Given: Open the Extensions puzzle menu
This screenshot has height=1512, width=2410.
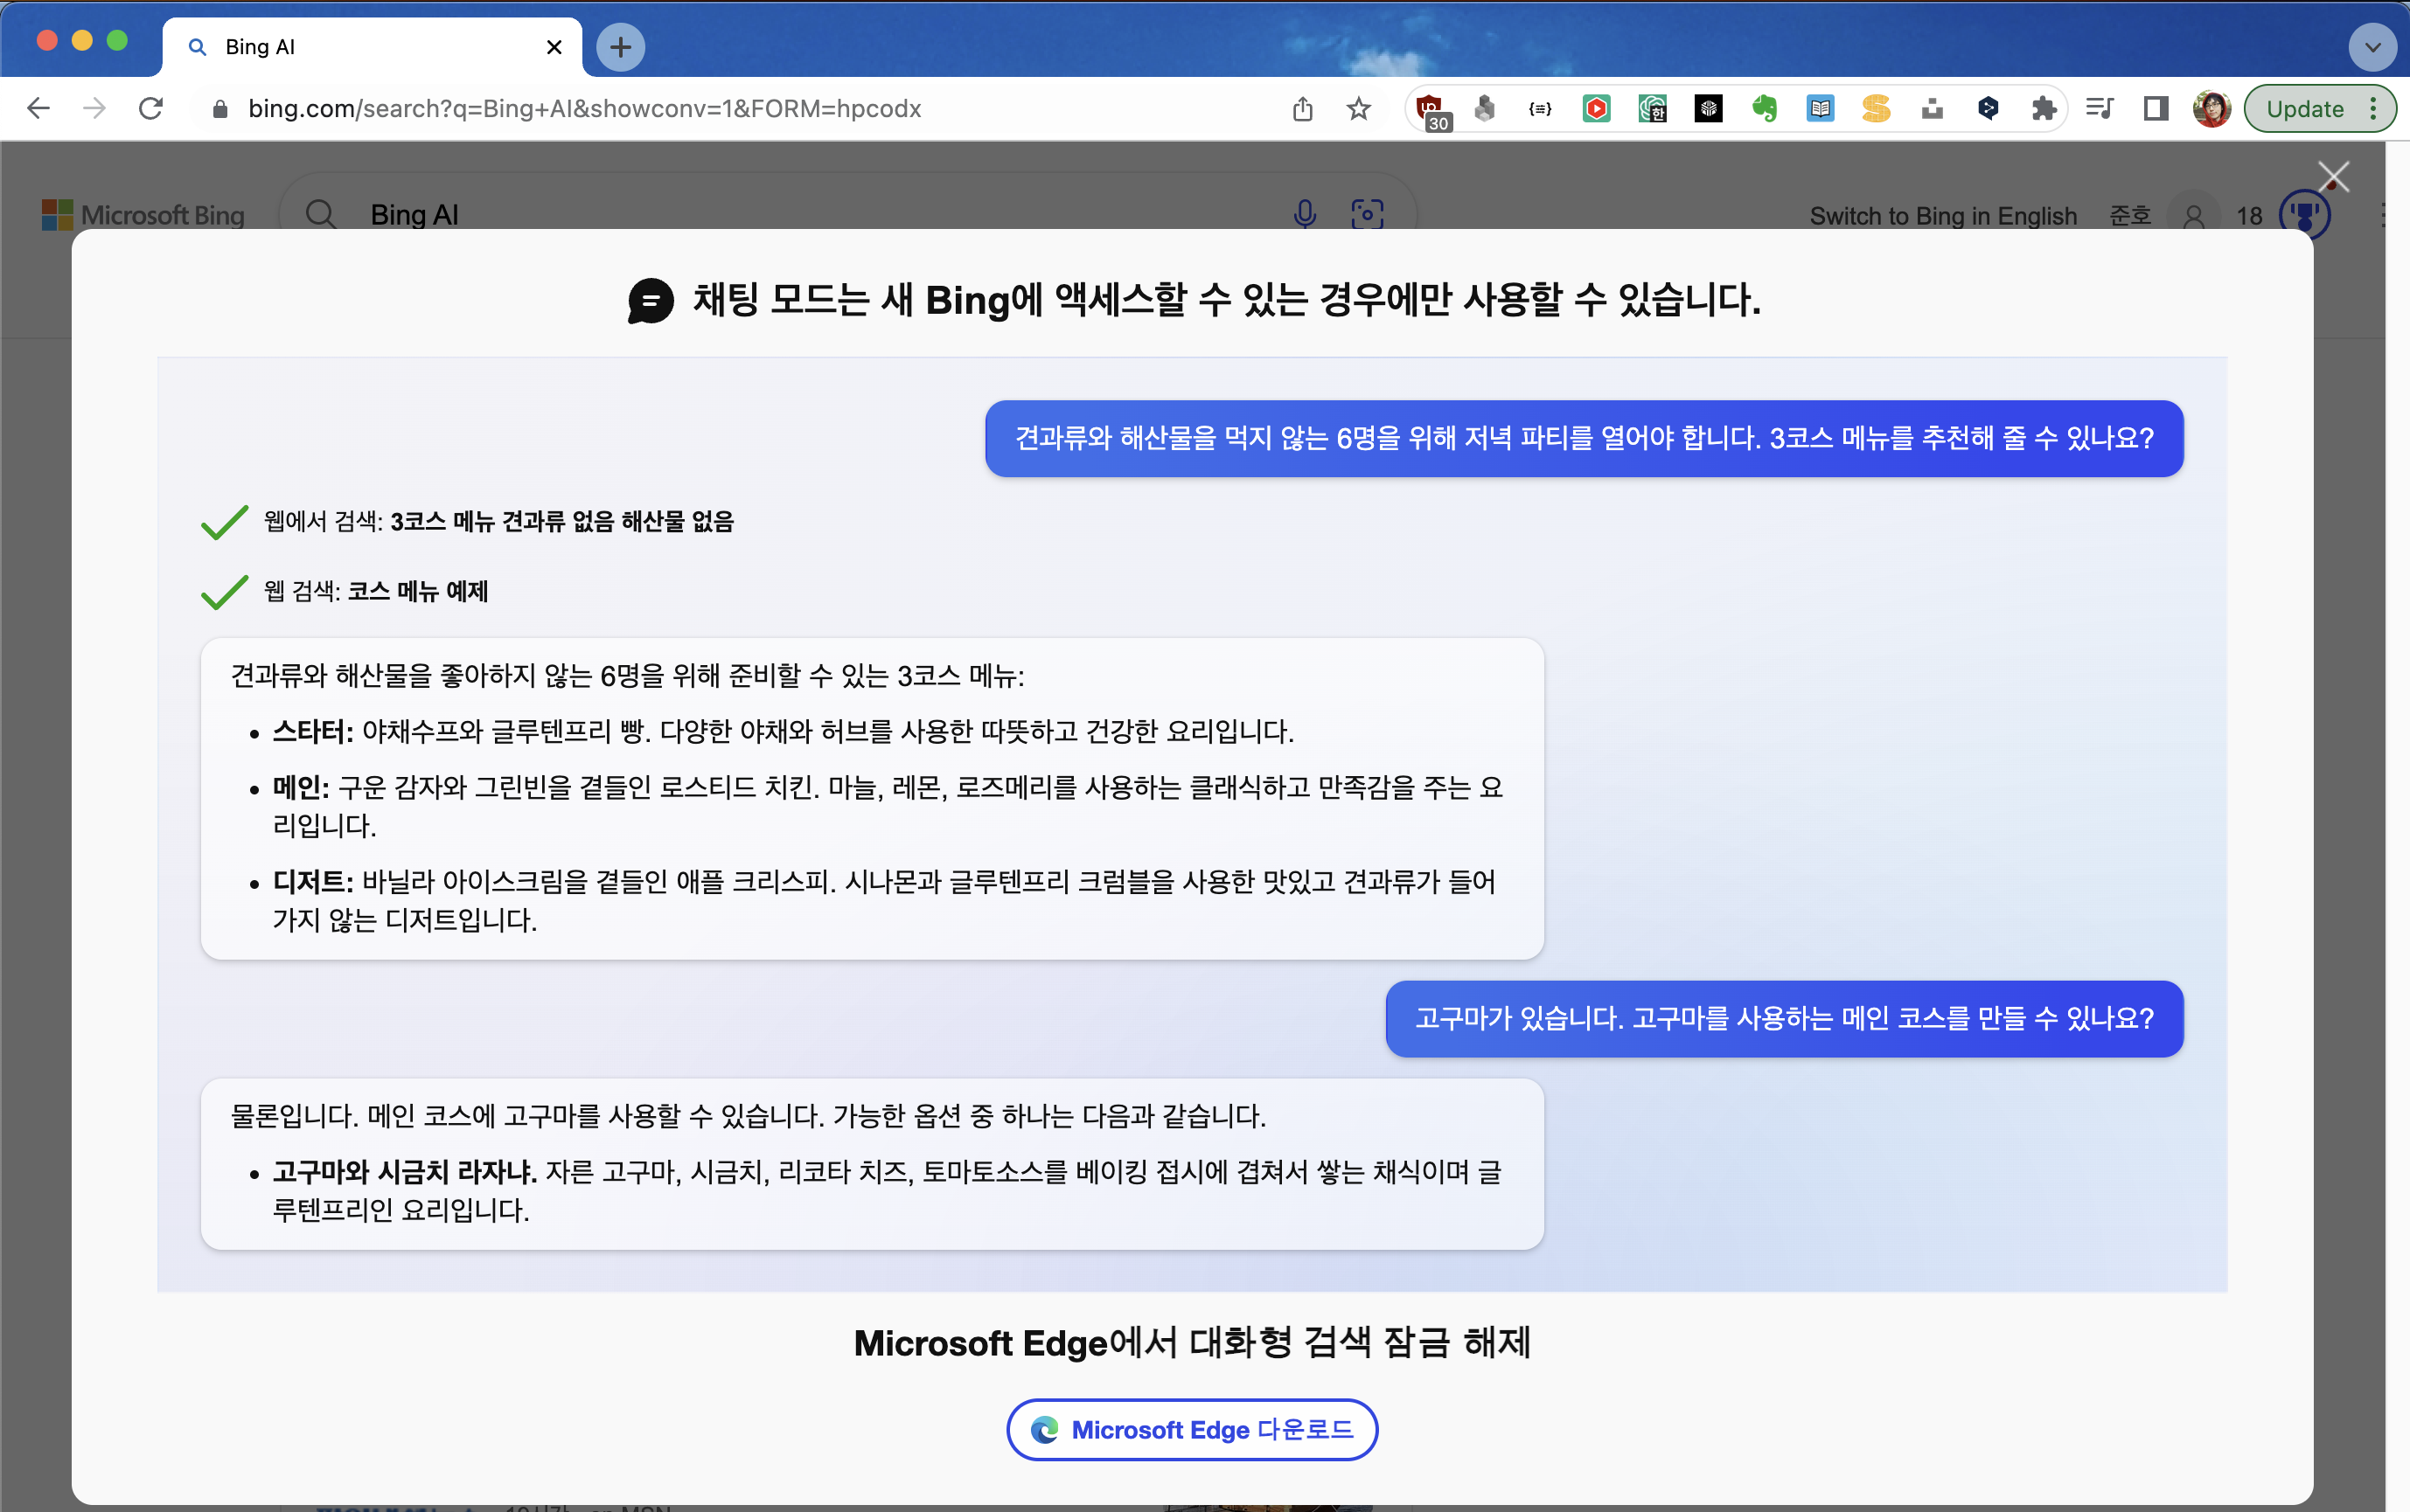Looking at the screenshot, I should (2043, 108).
